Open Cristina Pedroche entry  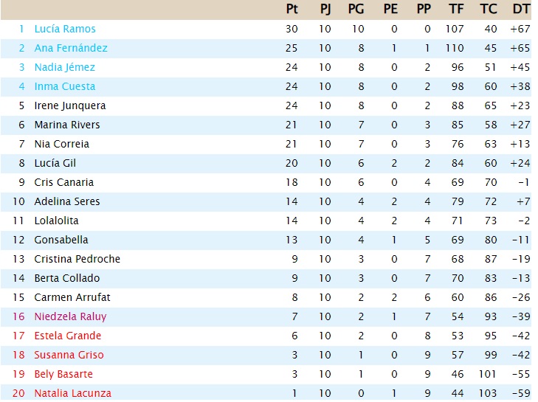pos(77,260)
